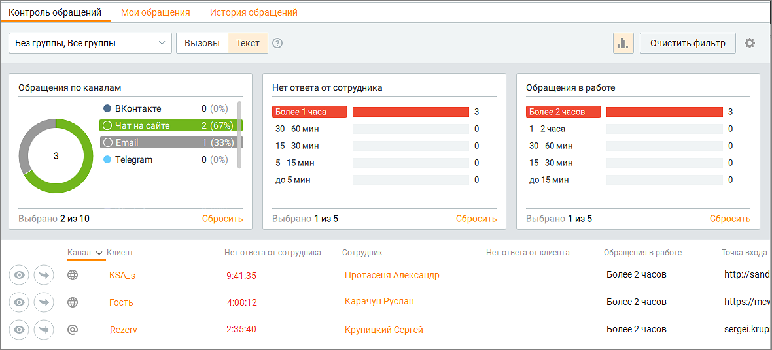Screen dimensions: 772x350
Task: Sort by Сотрудник column header
Action: pyautogui.click(x=362, y=253)
